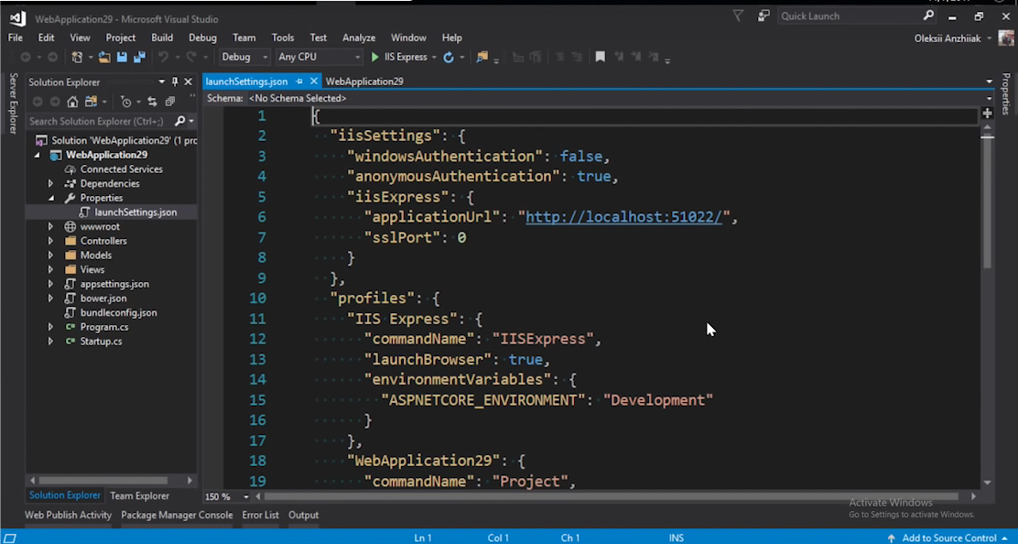Image resolution: width=1018 pixels, height=544 pixels.
Task: Open the Tools menu
Action: point(282,38)
